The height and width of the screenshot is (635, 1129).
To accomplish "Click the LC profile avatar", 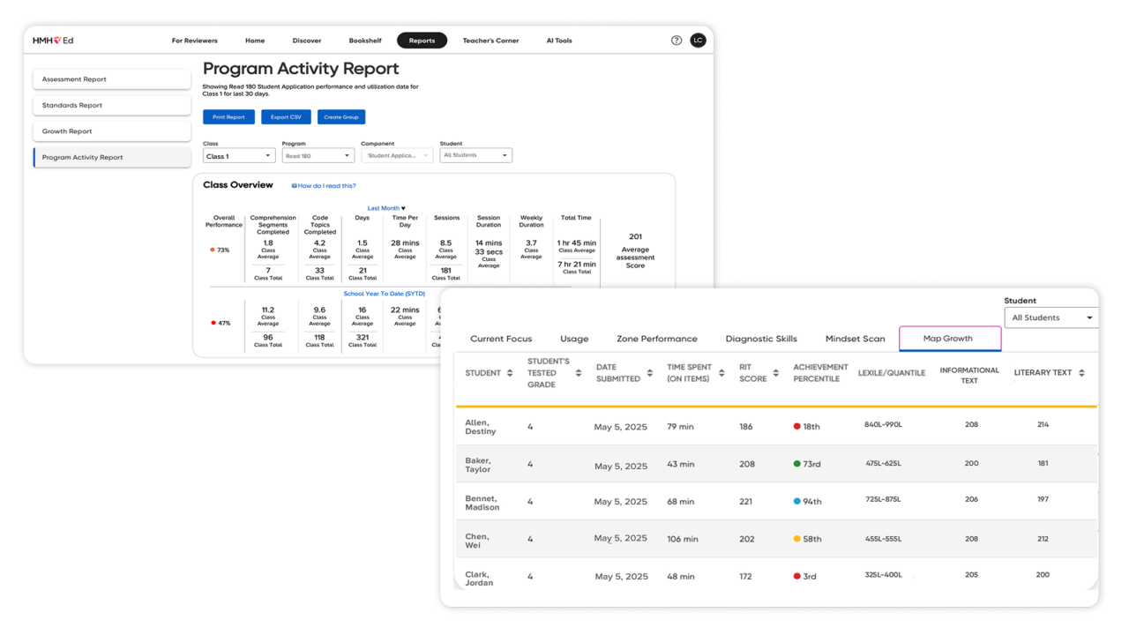I will [698, 40].
